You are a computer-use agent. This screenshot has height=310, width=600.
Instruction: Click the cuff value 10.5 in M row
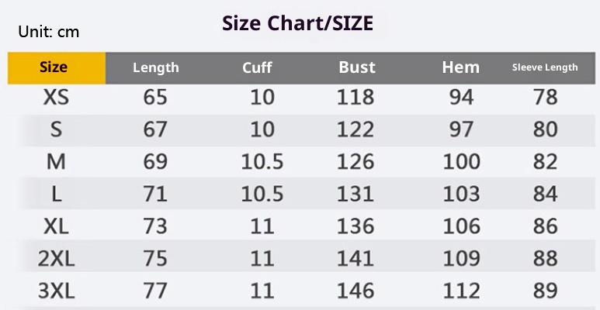pos(262,162)
